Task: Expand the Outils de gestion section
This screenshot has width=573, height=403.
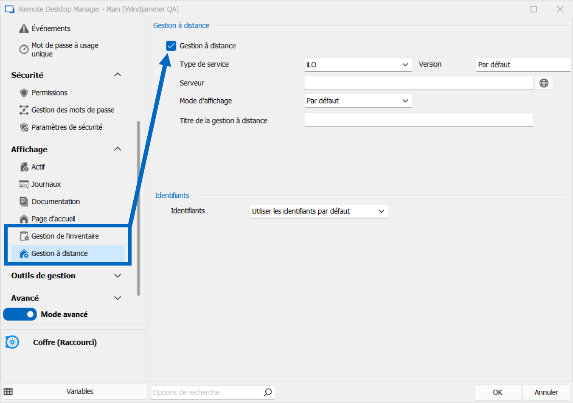Action: pyautogui.click(x=118, y=276)
